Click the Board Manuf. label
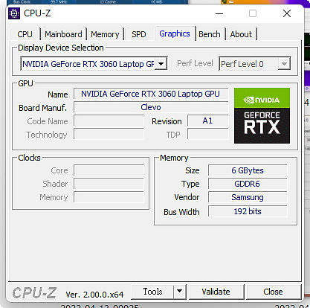Viewport: 310px width, 308px height. coord(42,108)
